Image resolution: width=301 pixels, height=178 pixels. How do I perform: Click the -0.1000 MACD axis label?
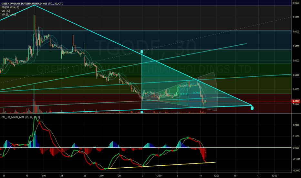click(296, 159)
